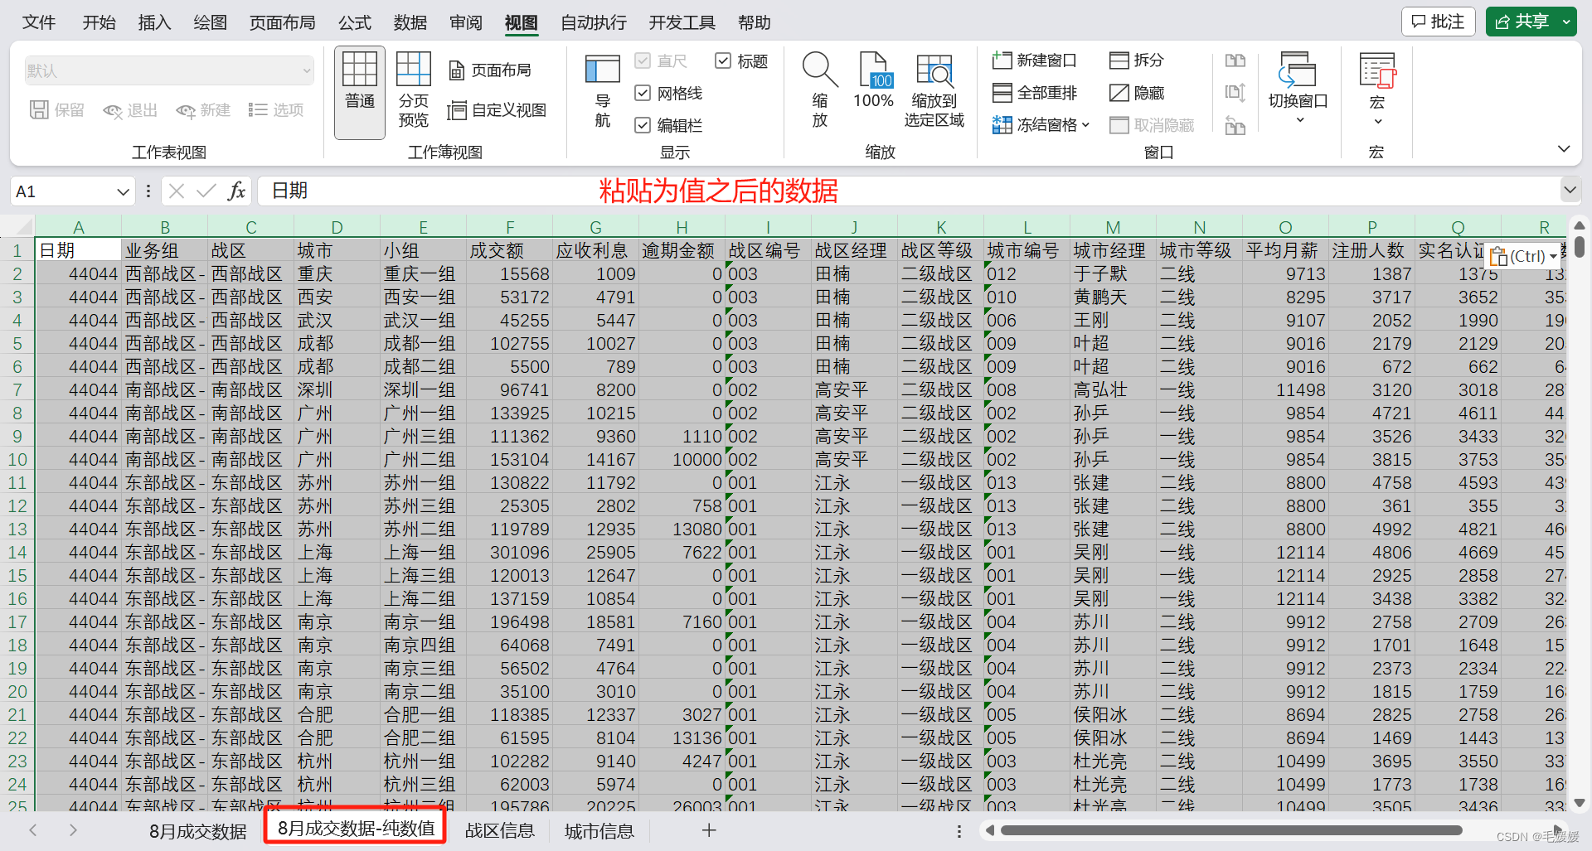Select column F header
1592x851 pixels.
click(510, 227)
